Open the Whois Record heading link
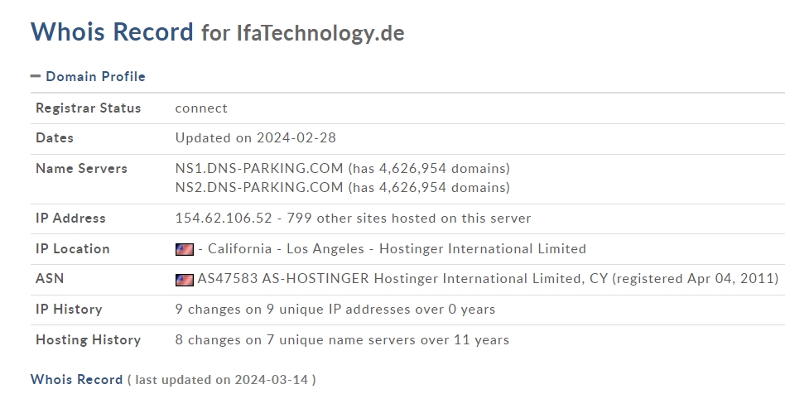 click(76, 379)
